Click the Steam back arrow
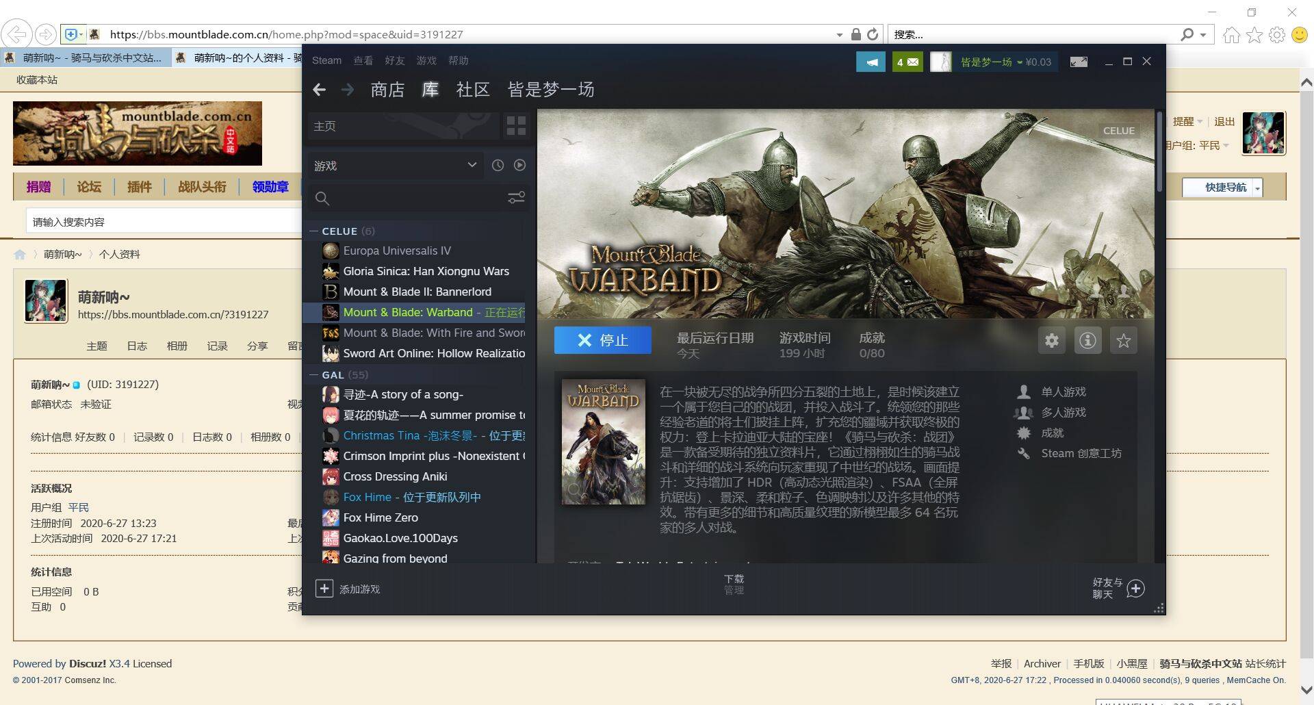The width and height of the screenshot is (1314, 705). pyautogui.click(x=319, y=90)
